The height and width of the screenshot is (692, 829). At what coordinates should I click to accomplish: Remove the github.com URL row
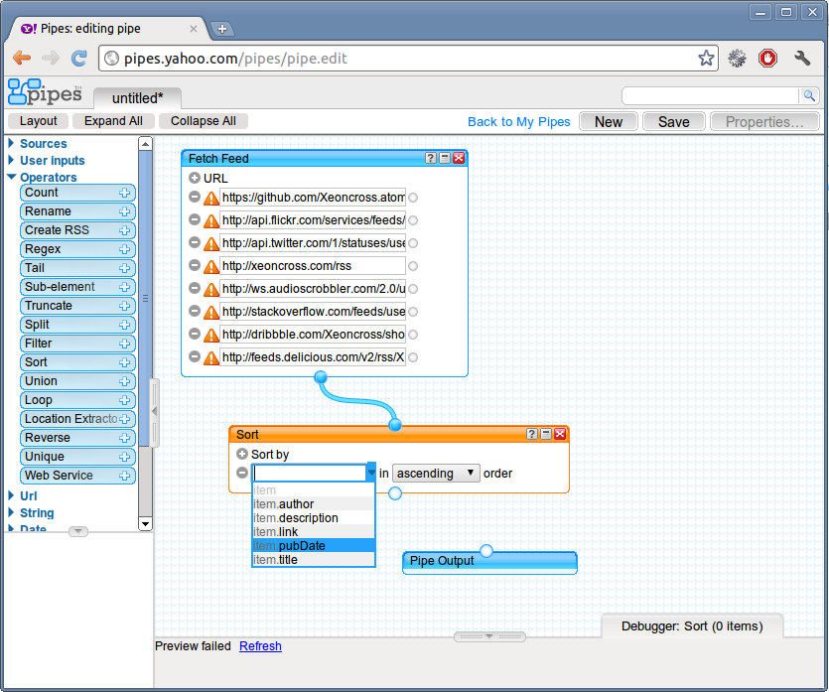[x=195, y=198]
